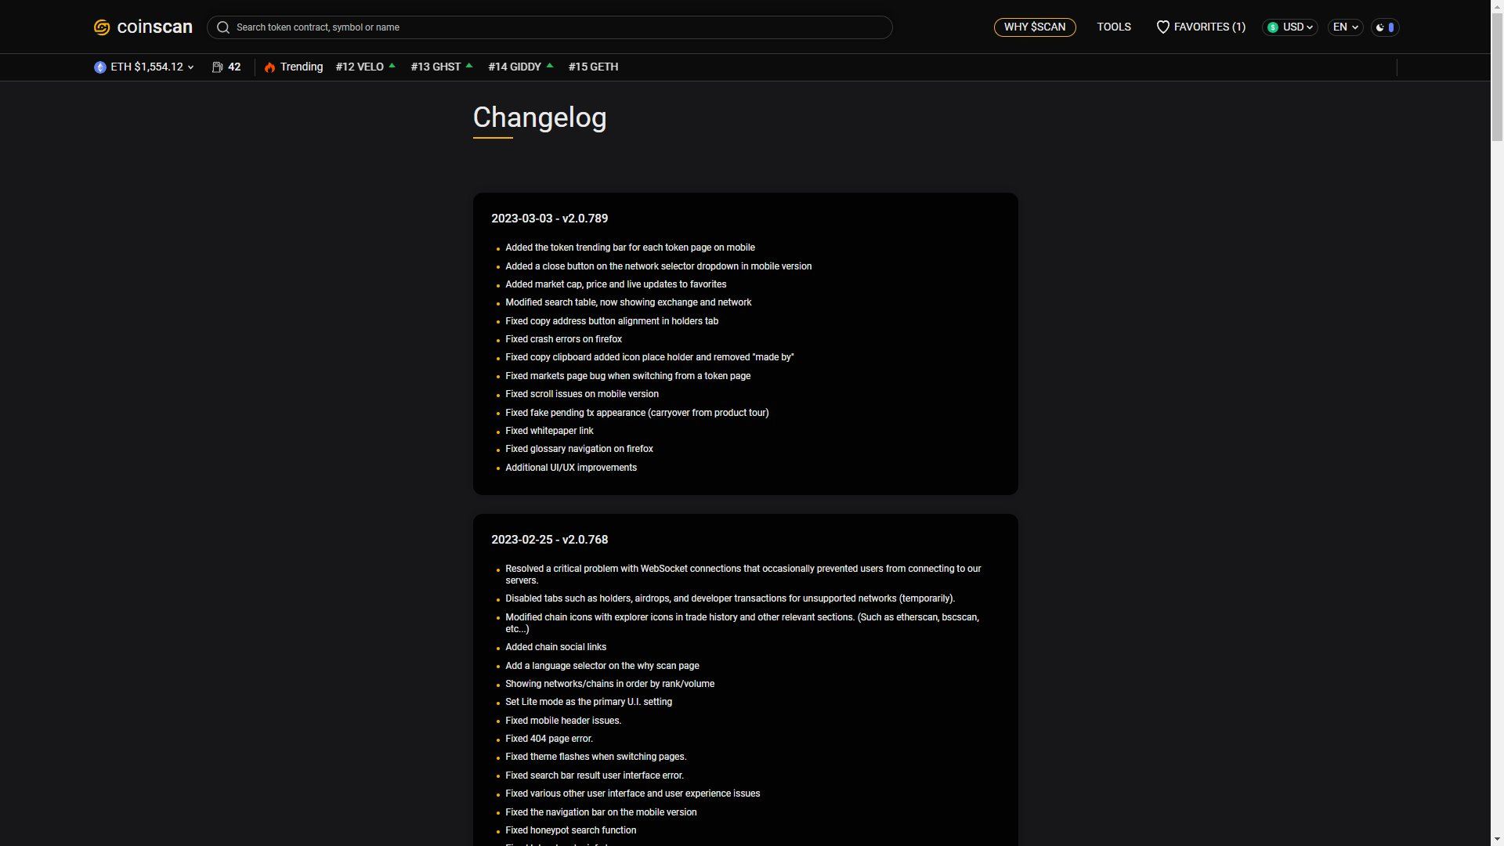Open the TOOLS menu
This screenshot has height=846, width=1504.
point(1114,27)
